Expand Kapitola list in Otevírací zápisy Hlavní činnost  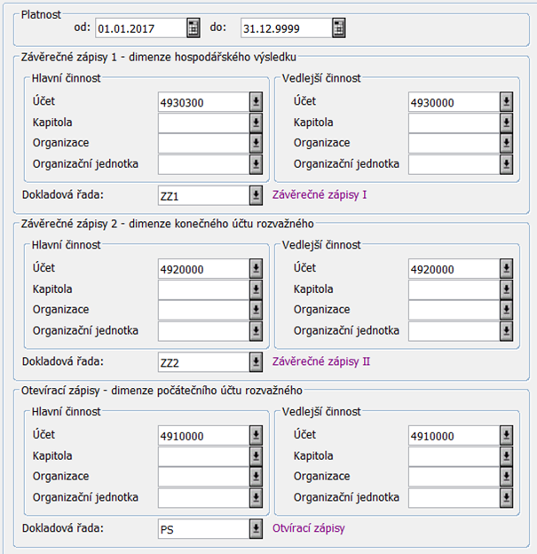point(256,456)
